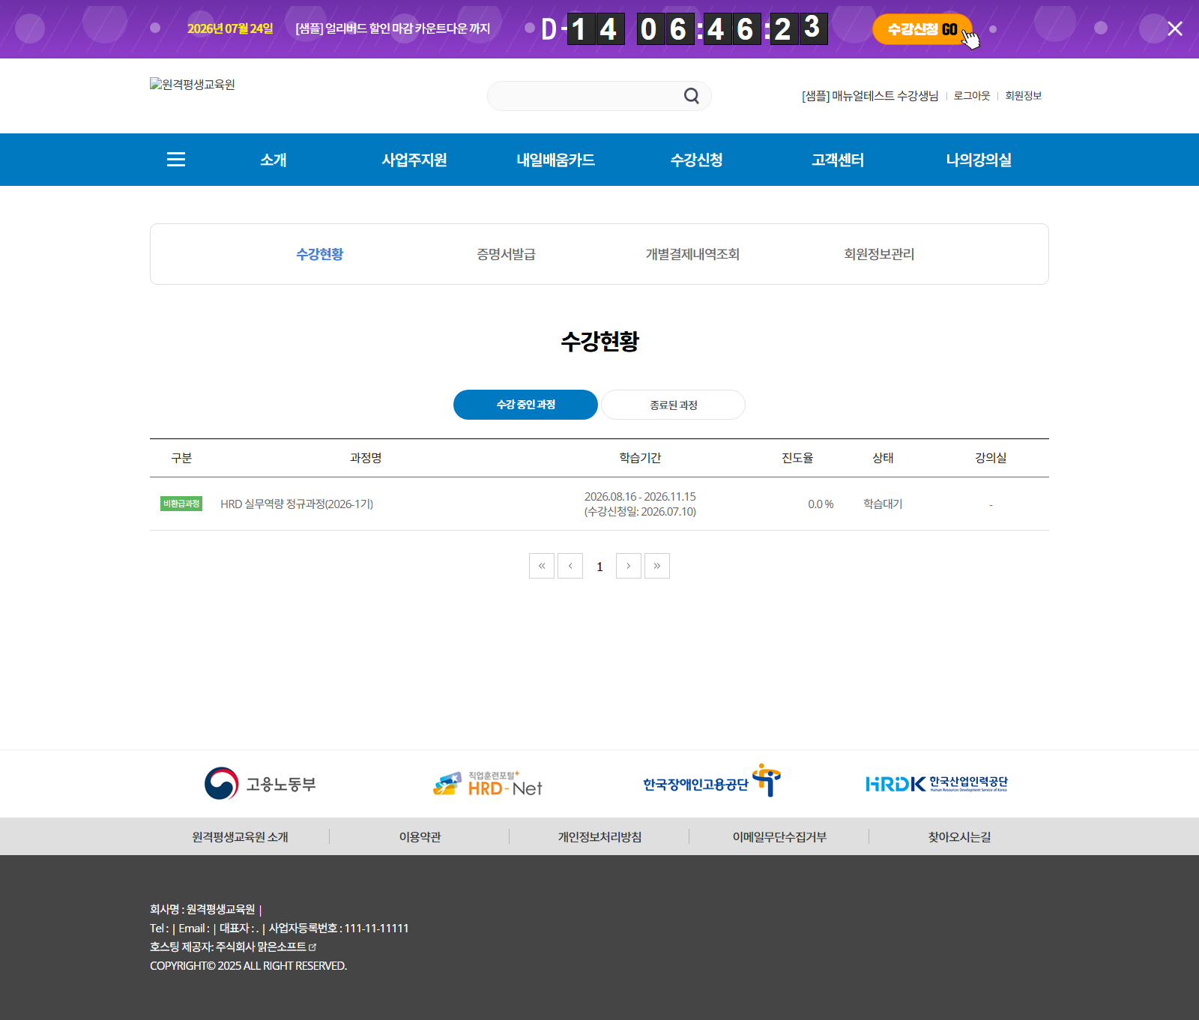The width and height of the screenshot is (1199, 1020).
Task: Select the 증명서발급 sub-tab
Action: [507, 254]
